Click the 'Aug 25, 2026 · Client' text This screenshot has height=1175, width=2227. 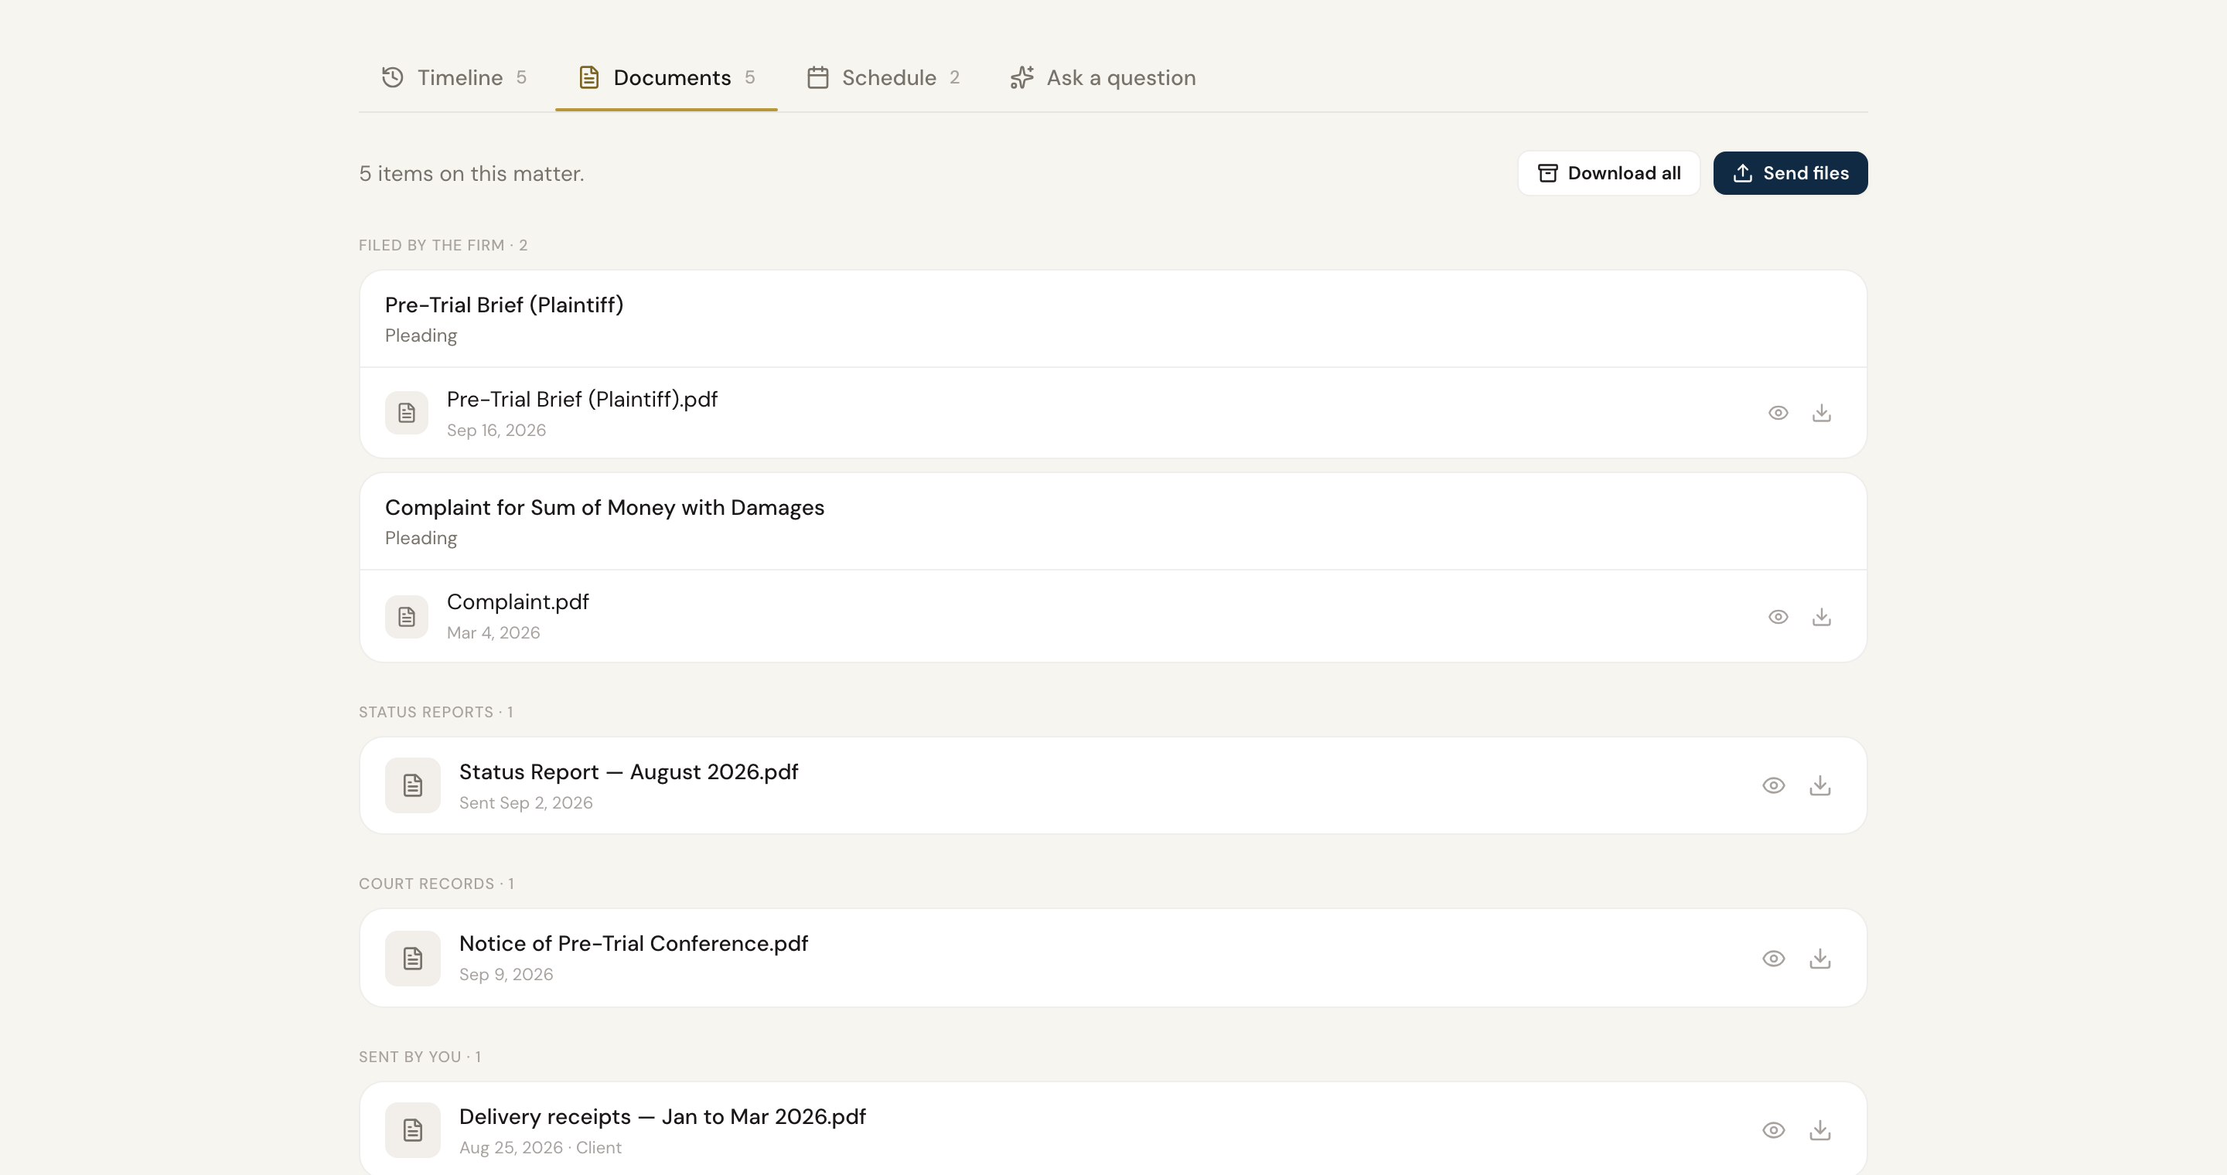(x=541, y=1147)
